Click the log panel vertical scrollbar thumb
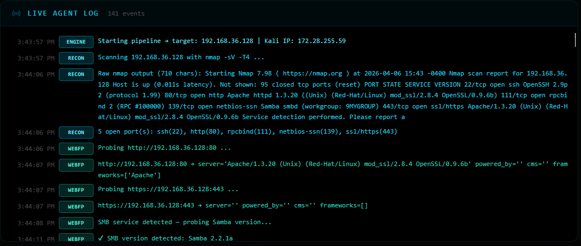This screenshot has width=581, height=246. [x=575, y=39]
